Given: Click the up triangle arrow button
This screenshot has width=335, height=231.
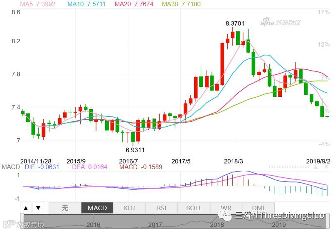Looking at the screenshot, I should click(26, 208).
